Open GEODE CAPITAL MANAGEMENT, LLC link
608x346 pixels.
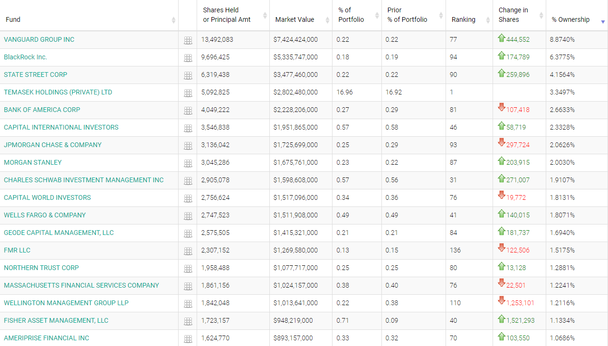(59, 233)
